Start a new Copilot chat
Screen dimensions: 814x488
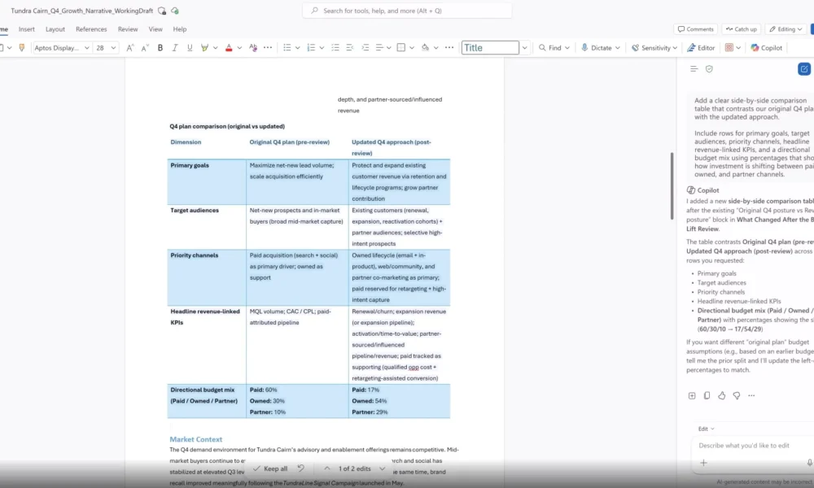804,69
